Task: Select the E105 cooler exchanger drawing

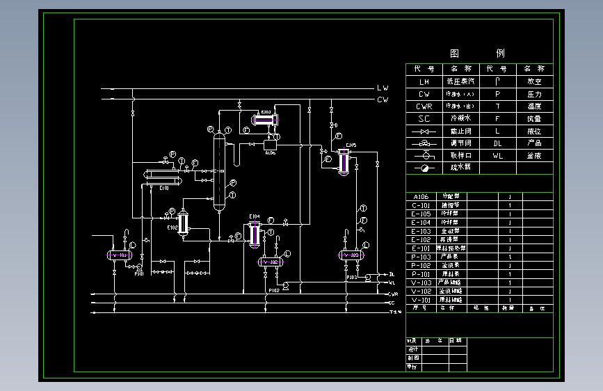Action: click(344, 161)
